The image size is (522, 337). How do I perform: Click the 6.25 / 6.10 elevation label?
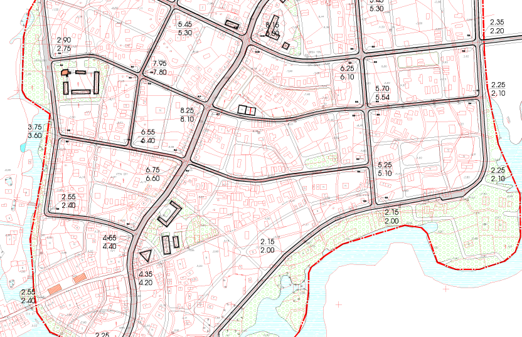click(348, 72)
